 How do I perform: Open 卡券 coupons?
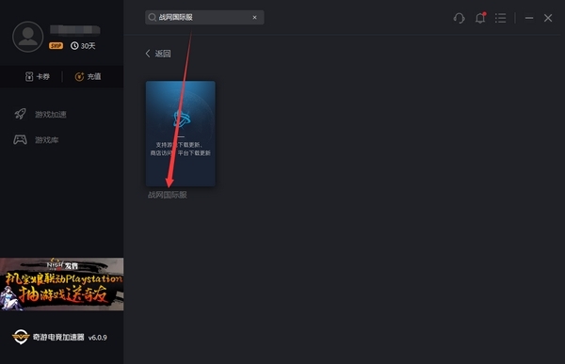point(37,76)
